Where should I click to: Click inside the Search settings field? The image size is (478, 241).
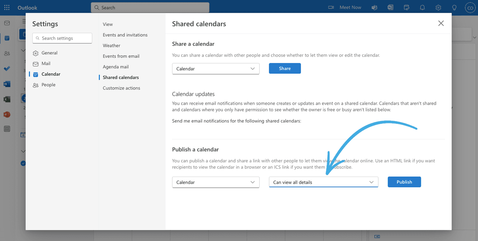[62, 38]
